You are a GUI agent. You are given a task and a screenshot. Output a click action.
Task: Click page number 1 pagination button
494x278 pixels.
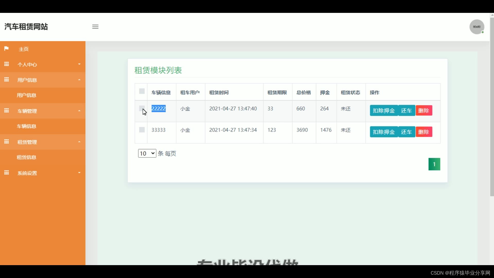click(x=434, y=164)
